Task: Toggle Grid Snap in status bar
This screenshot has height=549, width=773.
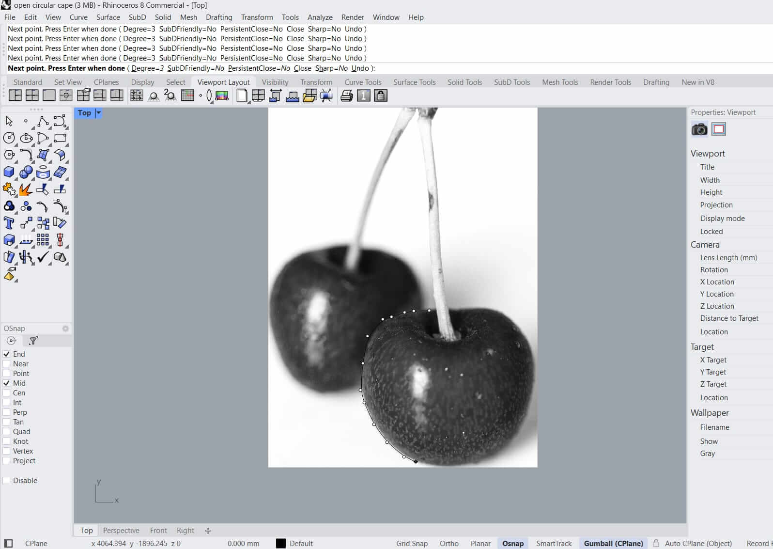Action: 412,543
